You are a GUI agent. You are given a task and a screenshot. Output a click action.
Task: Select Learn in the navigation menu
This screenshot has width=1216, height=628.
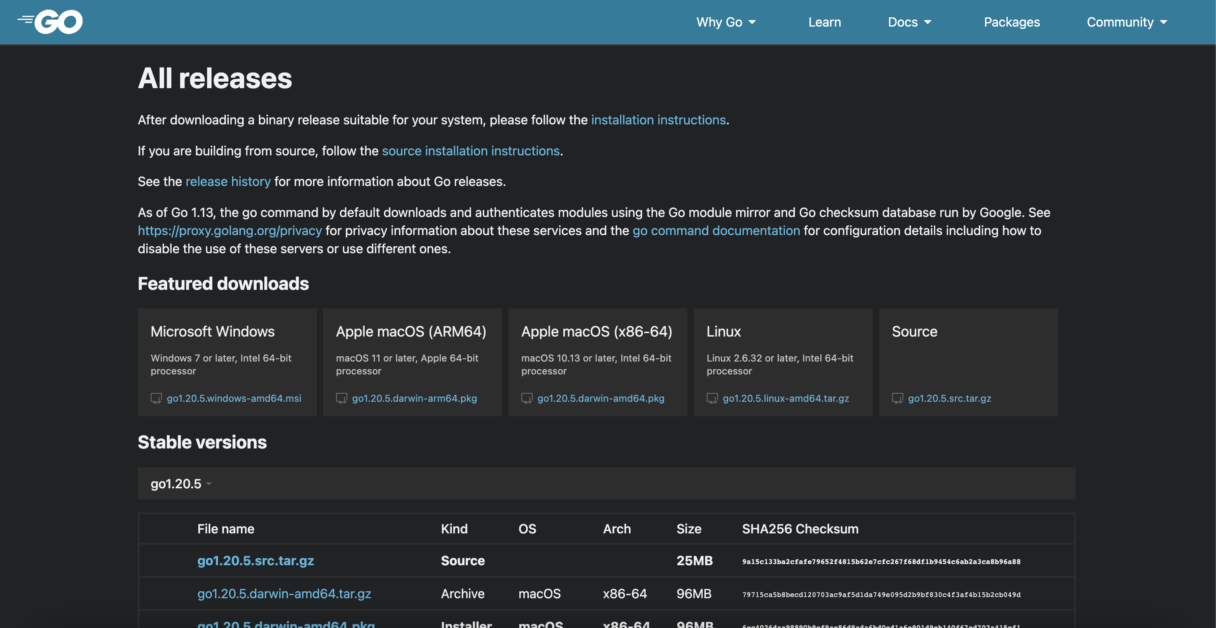pyautogui.click(x=824, y=22)
